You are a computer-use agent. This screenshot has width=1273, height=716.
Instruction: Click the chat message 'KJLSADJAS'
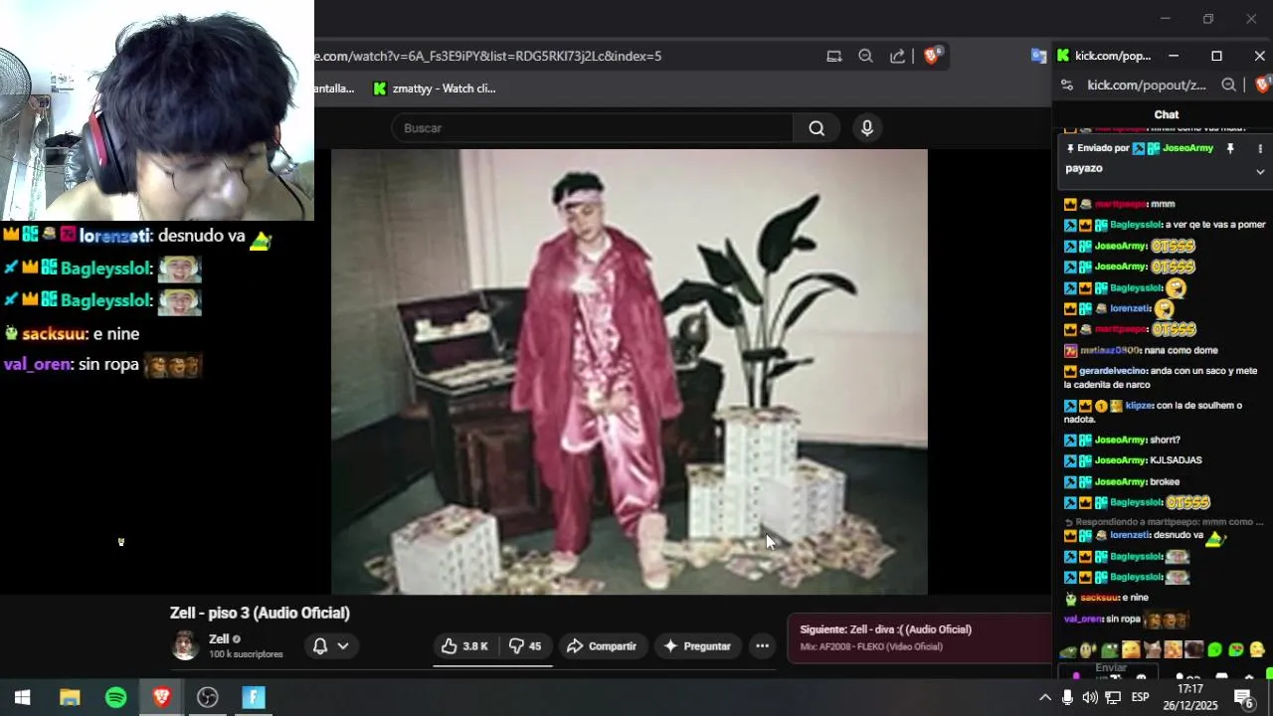1176,460
